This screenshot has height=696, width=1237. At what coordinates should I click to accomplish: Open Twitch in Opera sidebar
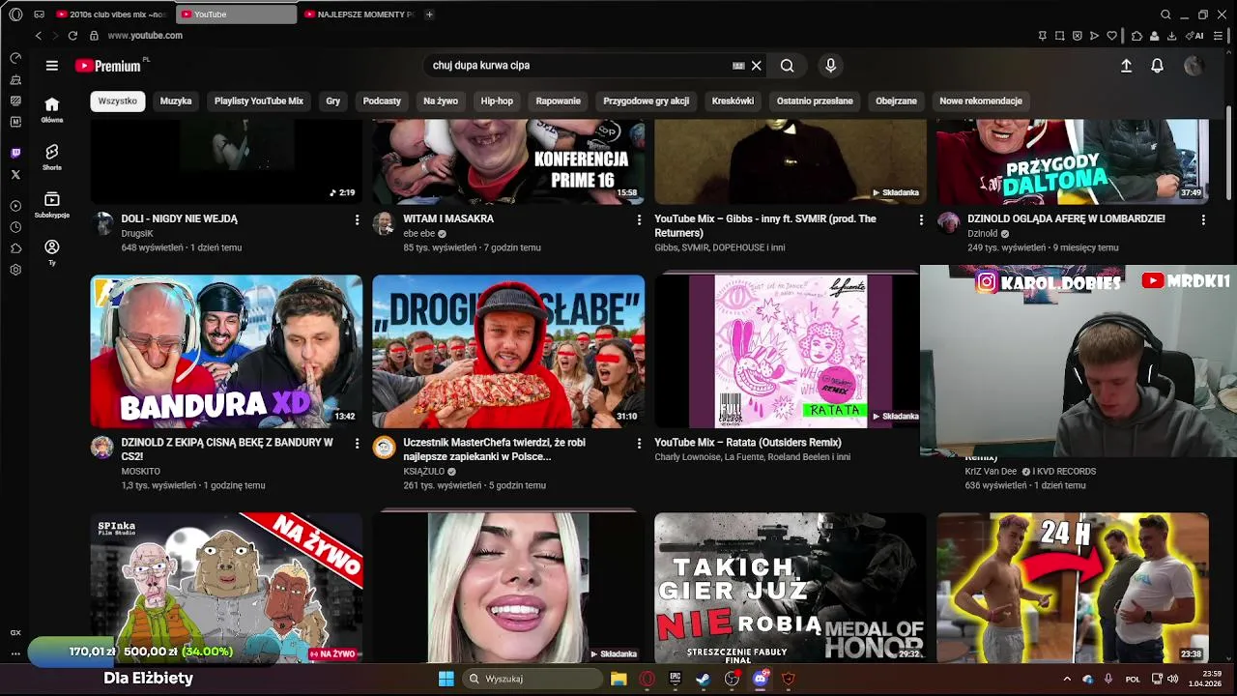15,153
